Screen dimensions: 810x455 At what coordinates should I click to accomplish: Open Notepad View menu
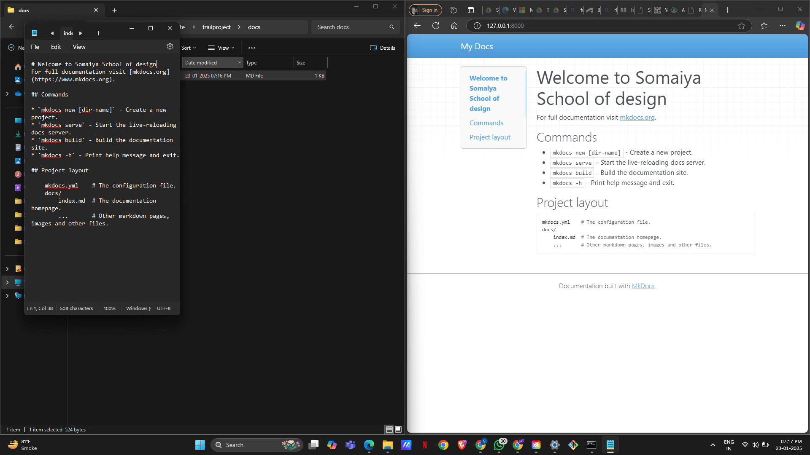(79, 47)
